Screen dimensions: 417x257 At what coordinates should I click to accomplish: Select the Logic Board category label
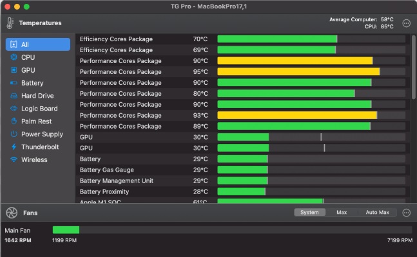39,109
